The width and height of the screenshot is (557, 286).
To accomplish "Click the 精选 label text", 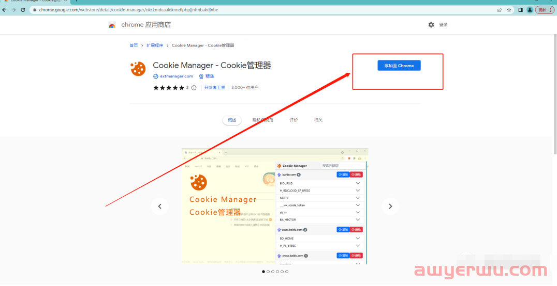I will click(x=210, y=76).
